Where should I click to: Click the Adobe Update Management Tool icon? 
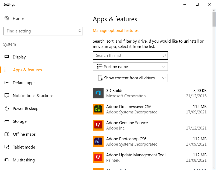click(98, 157)
